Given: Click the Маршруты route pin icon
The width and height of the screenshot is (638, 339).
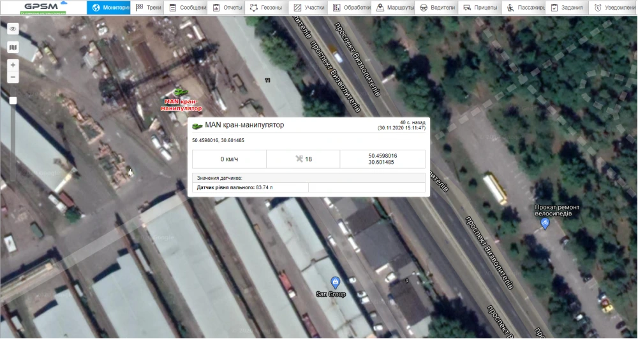Looking at the screenshot, I should pos(380,8).
